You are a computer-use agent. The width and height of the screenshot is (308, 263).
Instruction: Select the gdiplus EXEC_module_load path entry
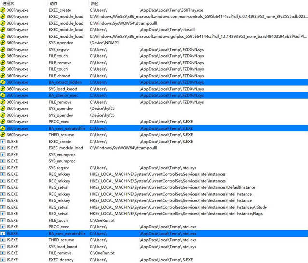[x=198, y=36]
